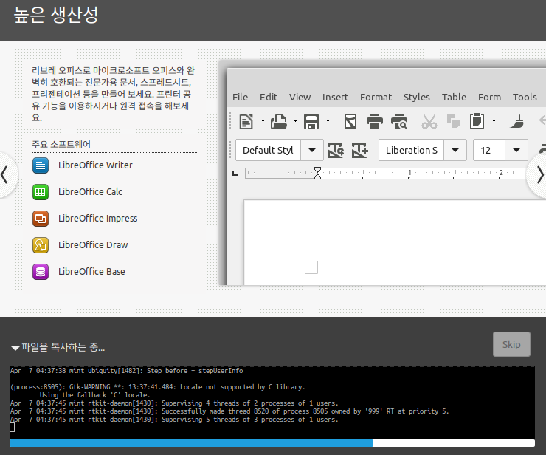Viewport: 546px width, 455px height.
Task: Click the Print Preview icon
Action: [x=399, y=122]
